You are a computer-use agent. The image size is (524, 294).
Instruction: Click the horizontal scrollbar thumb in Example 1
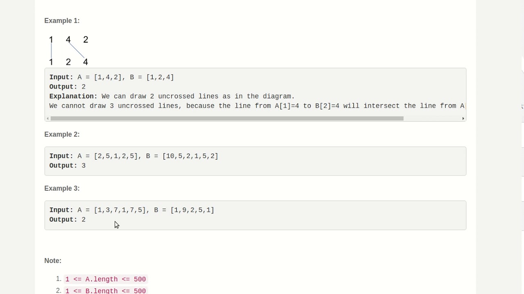(227, 118)
